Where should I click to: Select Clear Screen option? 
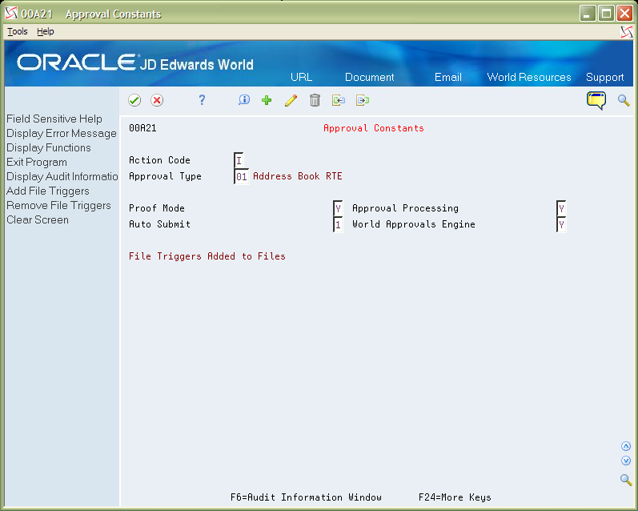click(x=38, y=220)
